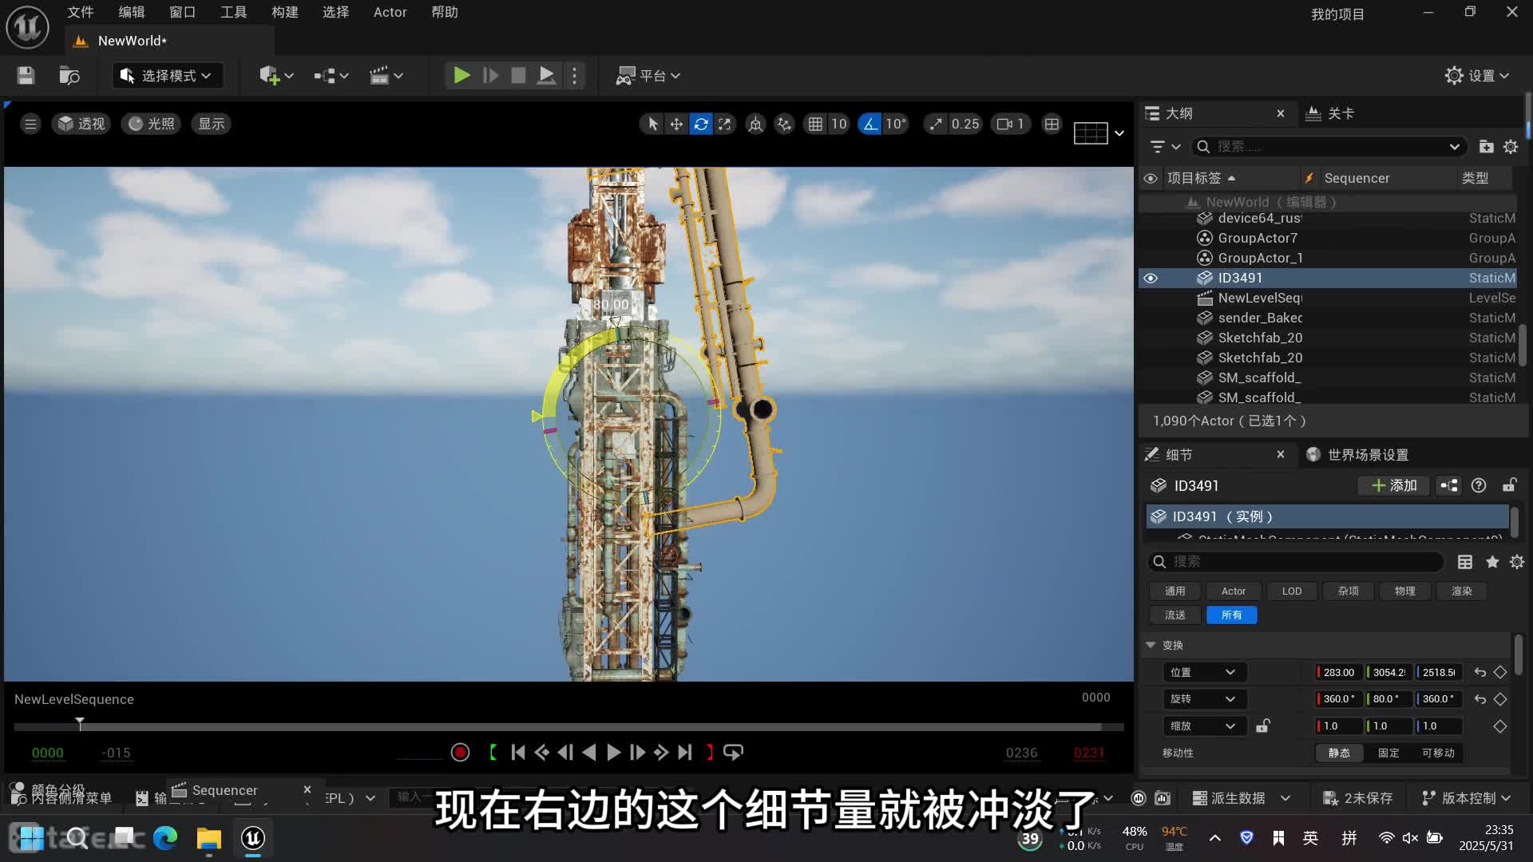Select the 物理 filter button

click(1405, 591)
